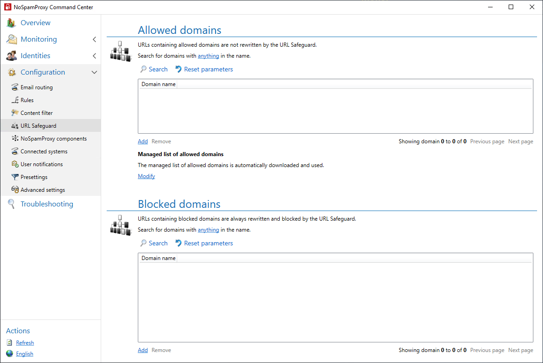
Task: Click Next page under Allowed domains
Action: click(x=521, y=141)
